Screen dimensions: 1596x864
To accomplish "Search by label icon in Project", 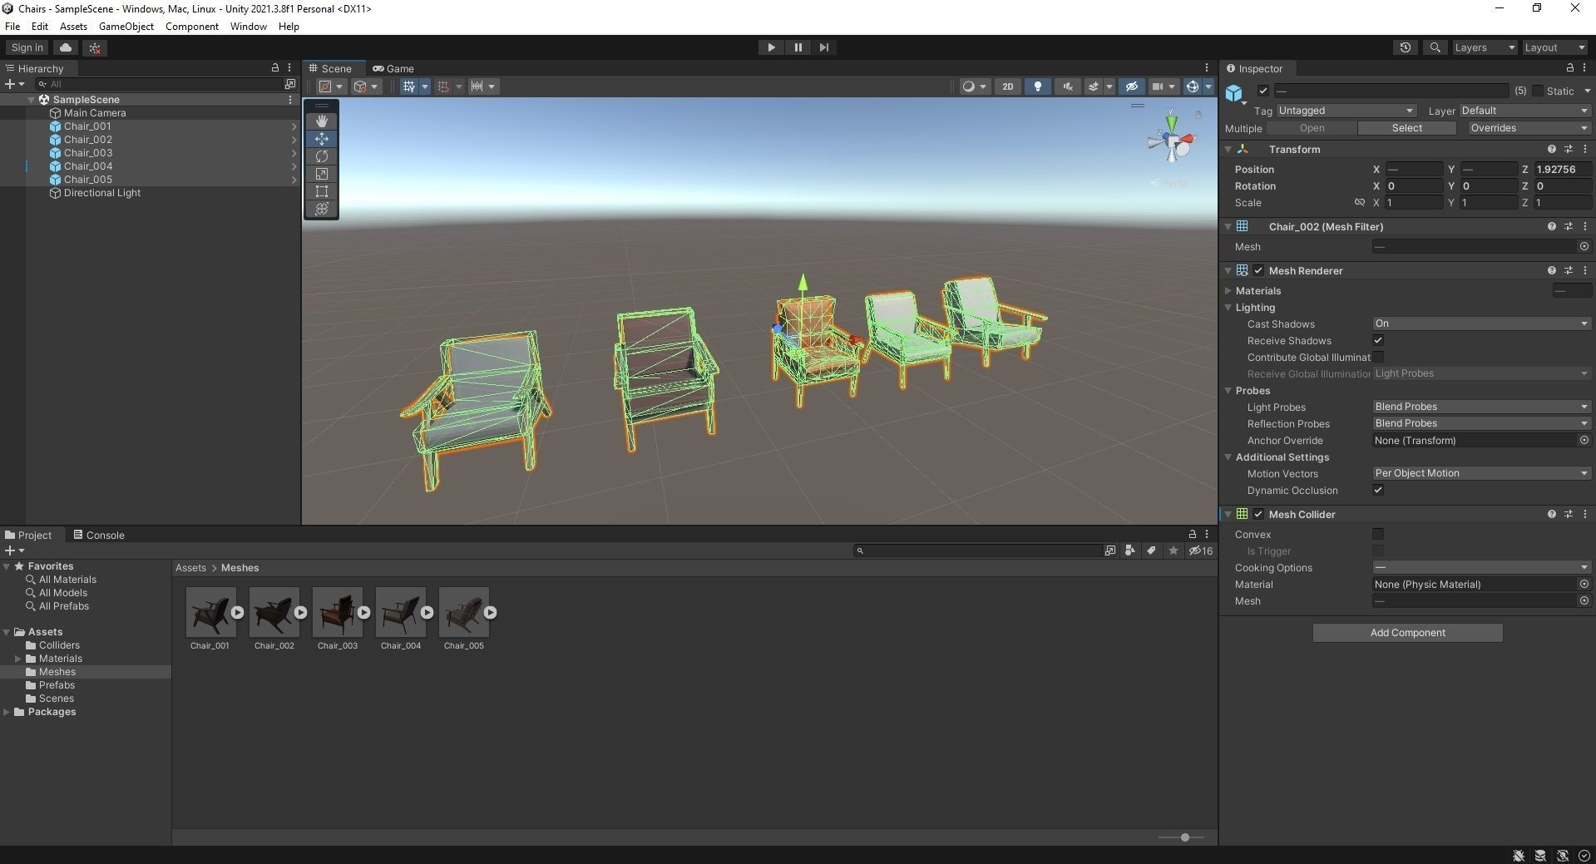I will [1151, 550].
